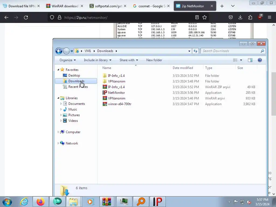Expand the Computer node
Screen dimensions: 276x207
[58, 132]
